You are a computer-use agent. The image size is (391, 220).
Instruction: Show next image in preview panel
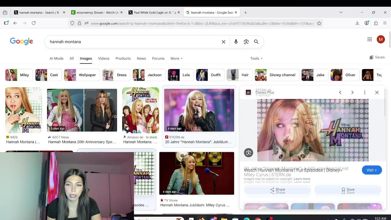tap(352, 93)
